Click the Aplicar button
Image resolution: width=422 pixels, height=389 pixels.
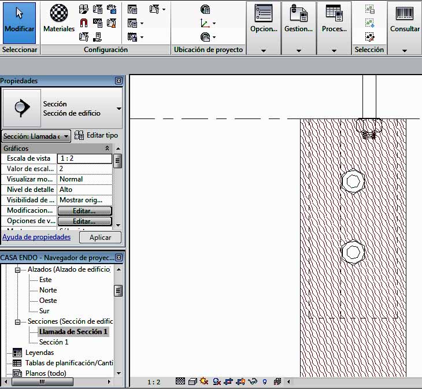[x=100, y=238]
